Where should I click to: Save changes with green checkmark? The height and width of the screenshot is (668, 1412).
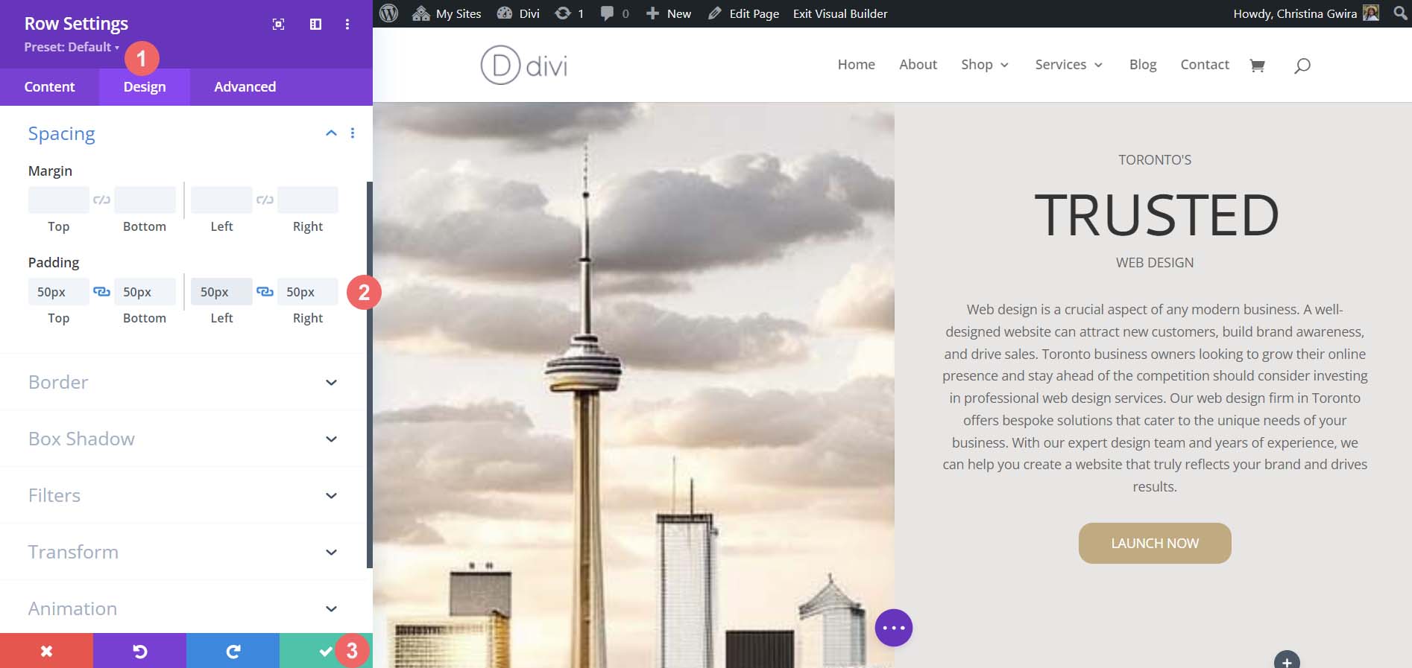(325, 651)
